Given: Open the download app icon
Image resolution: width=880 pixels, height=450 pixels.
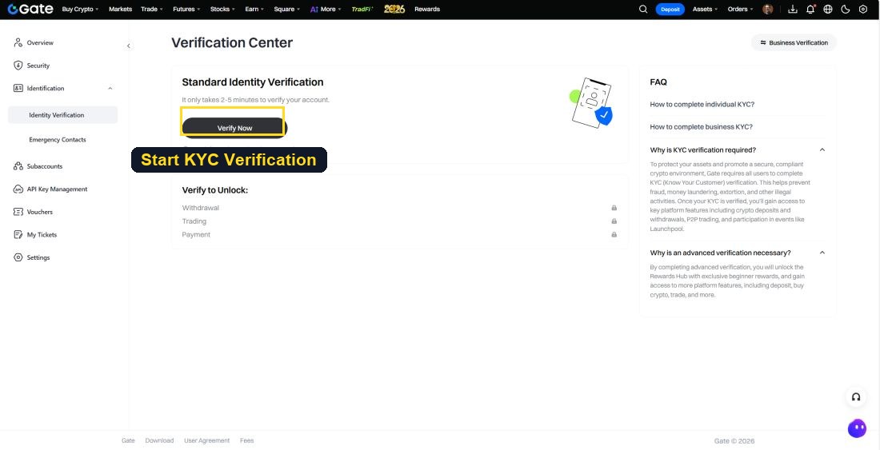Looking at the screenshot, I should [793, 9].
